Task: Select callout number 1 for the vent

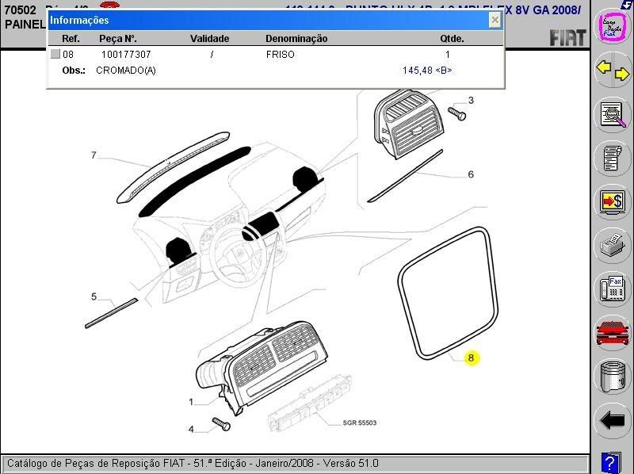Action: tap(191, 402)
